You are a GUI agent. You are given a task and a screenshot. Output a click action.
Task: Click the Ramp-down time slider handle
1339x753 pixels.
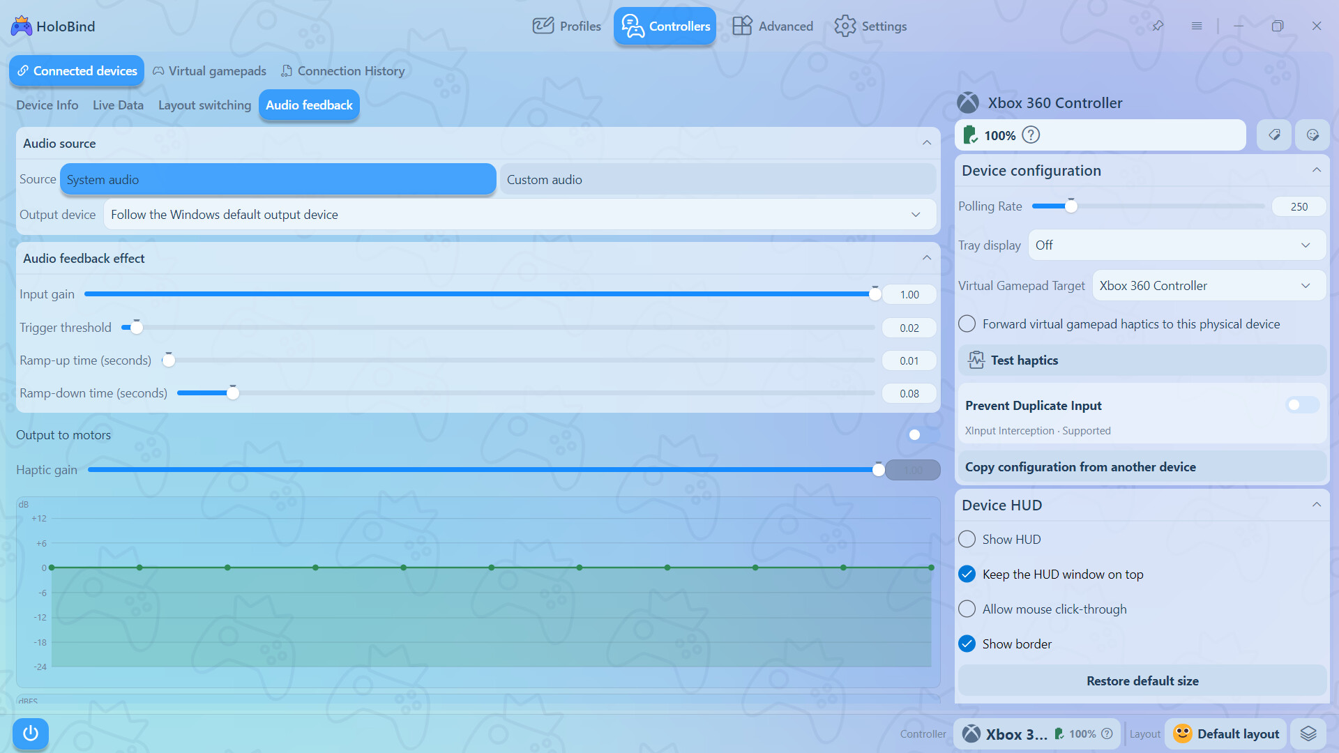(233, 393)
